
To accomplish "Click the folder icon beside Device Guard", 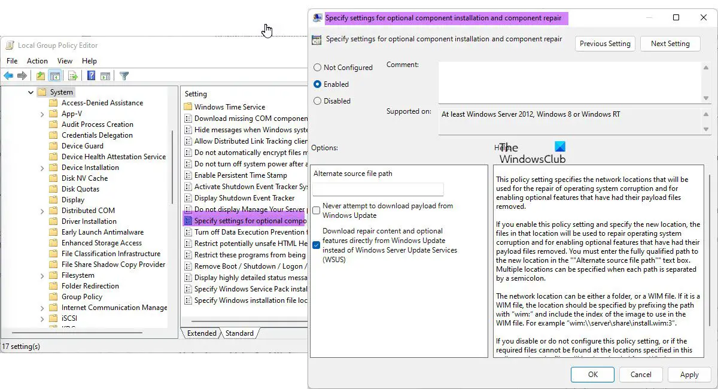I will pos(54,146).
